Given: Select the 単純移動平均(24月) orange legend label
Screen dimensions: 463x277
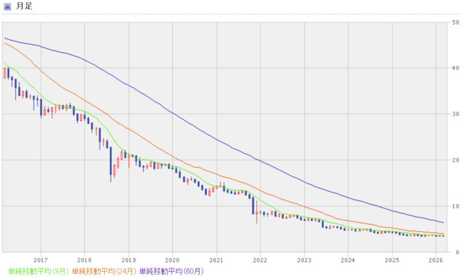Looking at the screenshot, I should click(x=104, y=271).
